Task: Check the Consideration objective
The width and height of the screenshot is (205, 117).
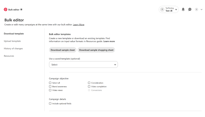Action: [x=89, y=83]
